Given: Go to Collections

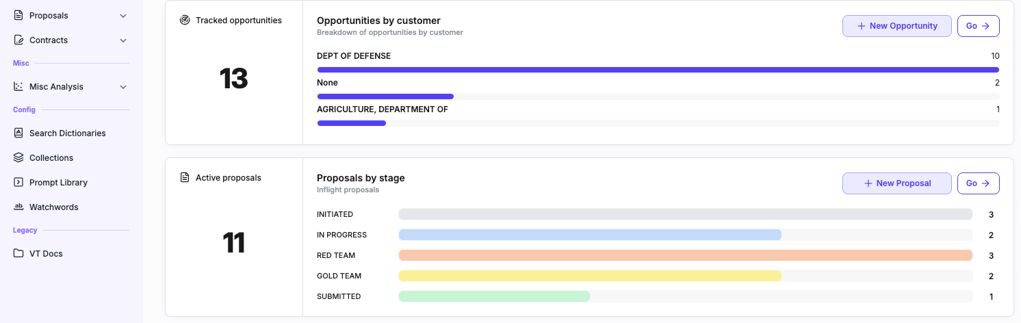Looking at the screenshot, I should point(70,157).
